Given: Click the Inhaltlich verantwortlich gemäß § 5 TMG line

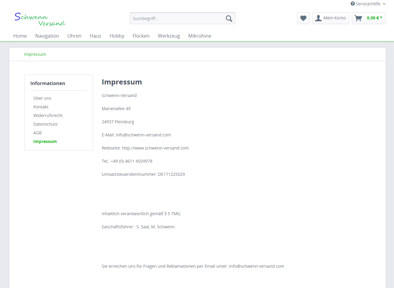Looking at the screenshot, I should [x=142, y=214].
